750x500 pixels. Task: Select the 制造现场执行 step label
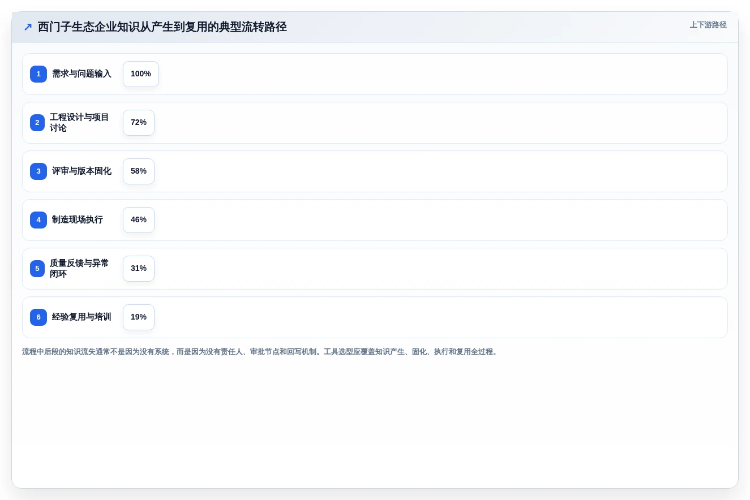78,220
